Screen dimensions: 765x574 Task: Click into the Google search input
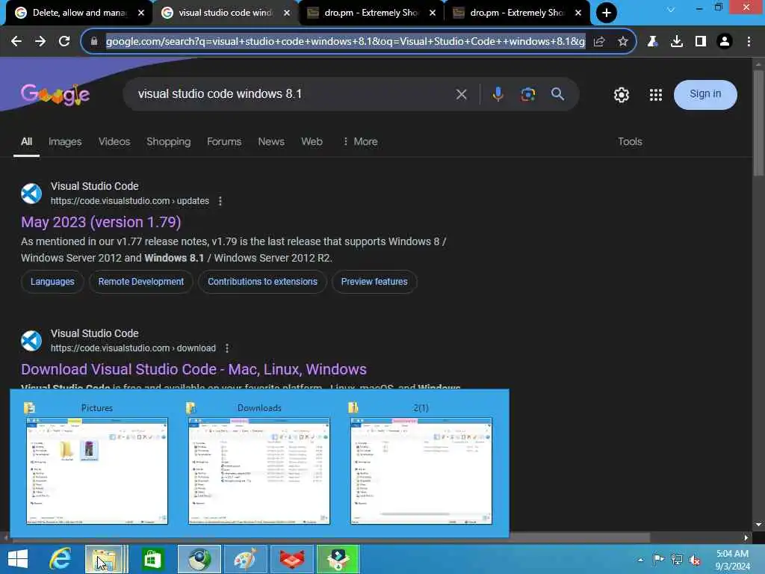pyautogui.click(x=293, y=94)
